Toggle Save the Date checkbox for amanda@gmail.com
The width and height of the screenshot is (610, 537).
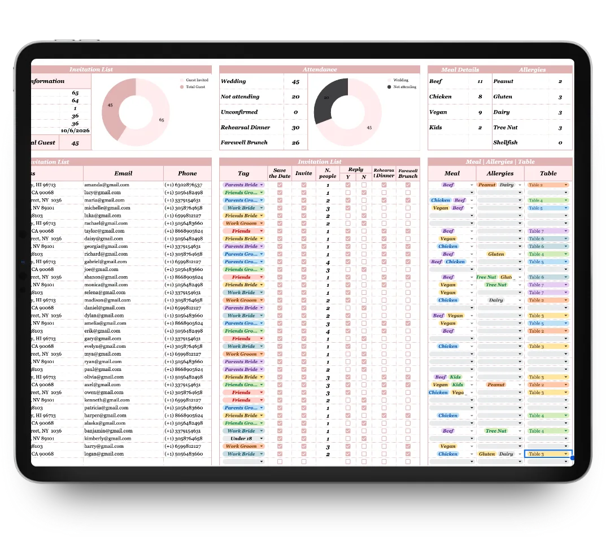click(x=280, y=185)
